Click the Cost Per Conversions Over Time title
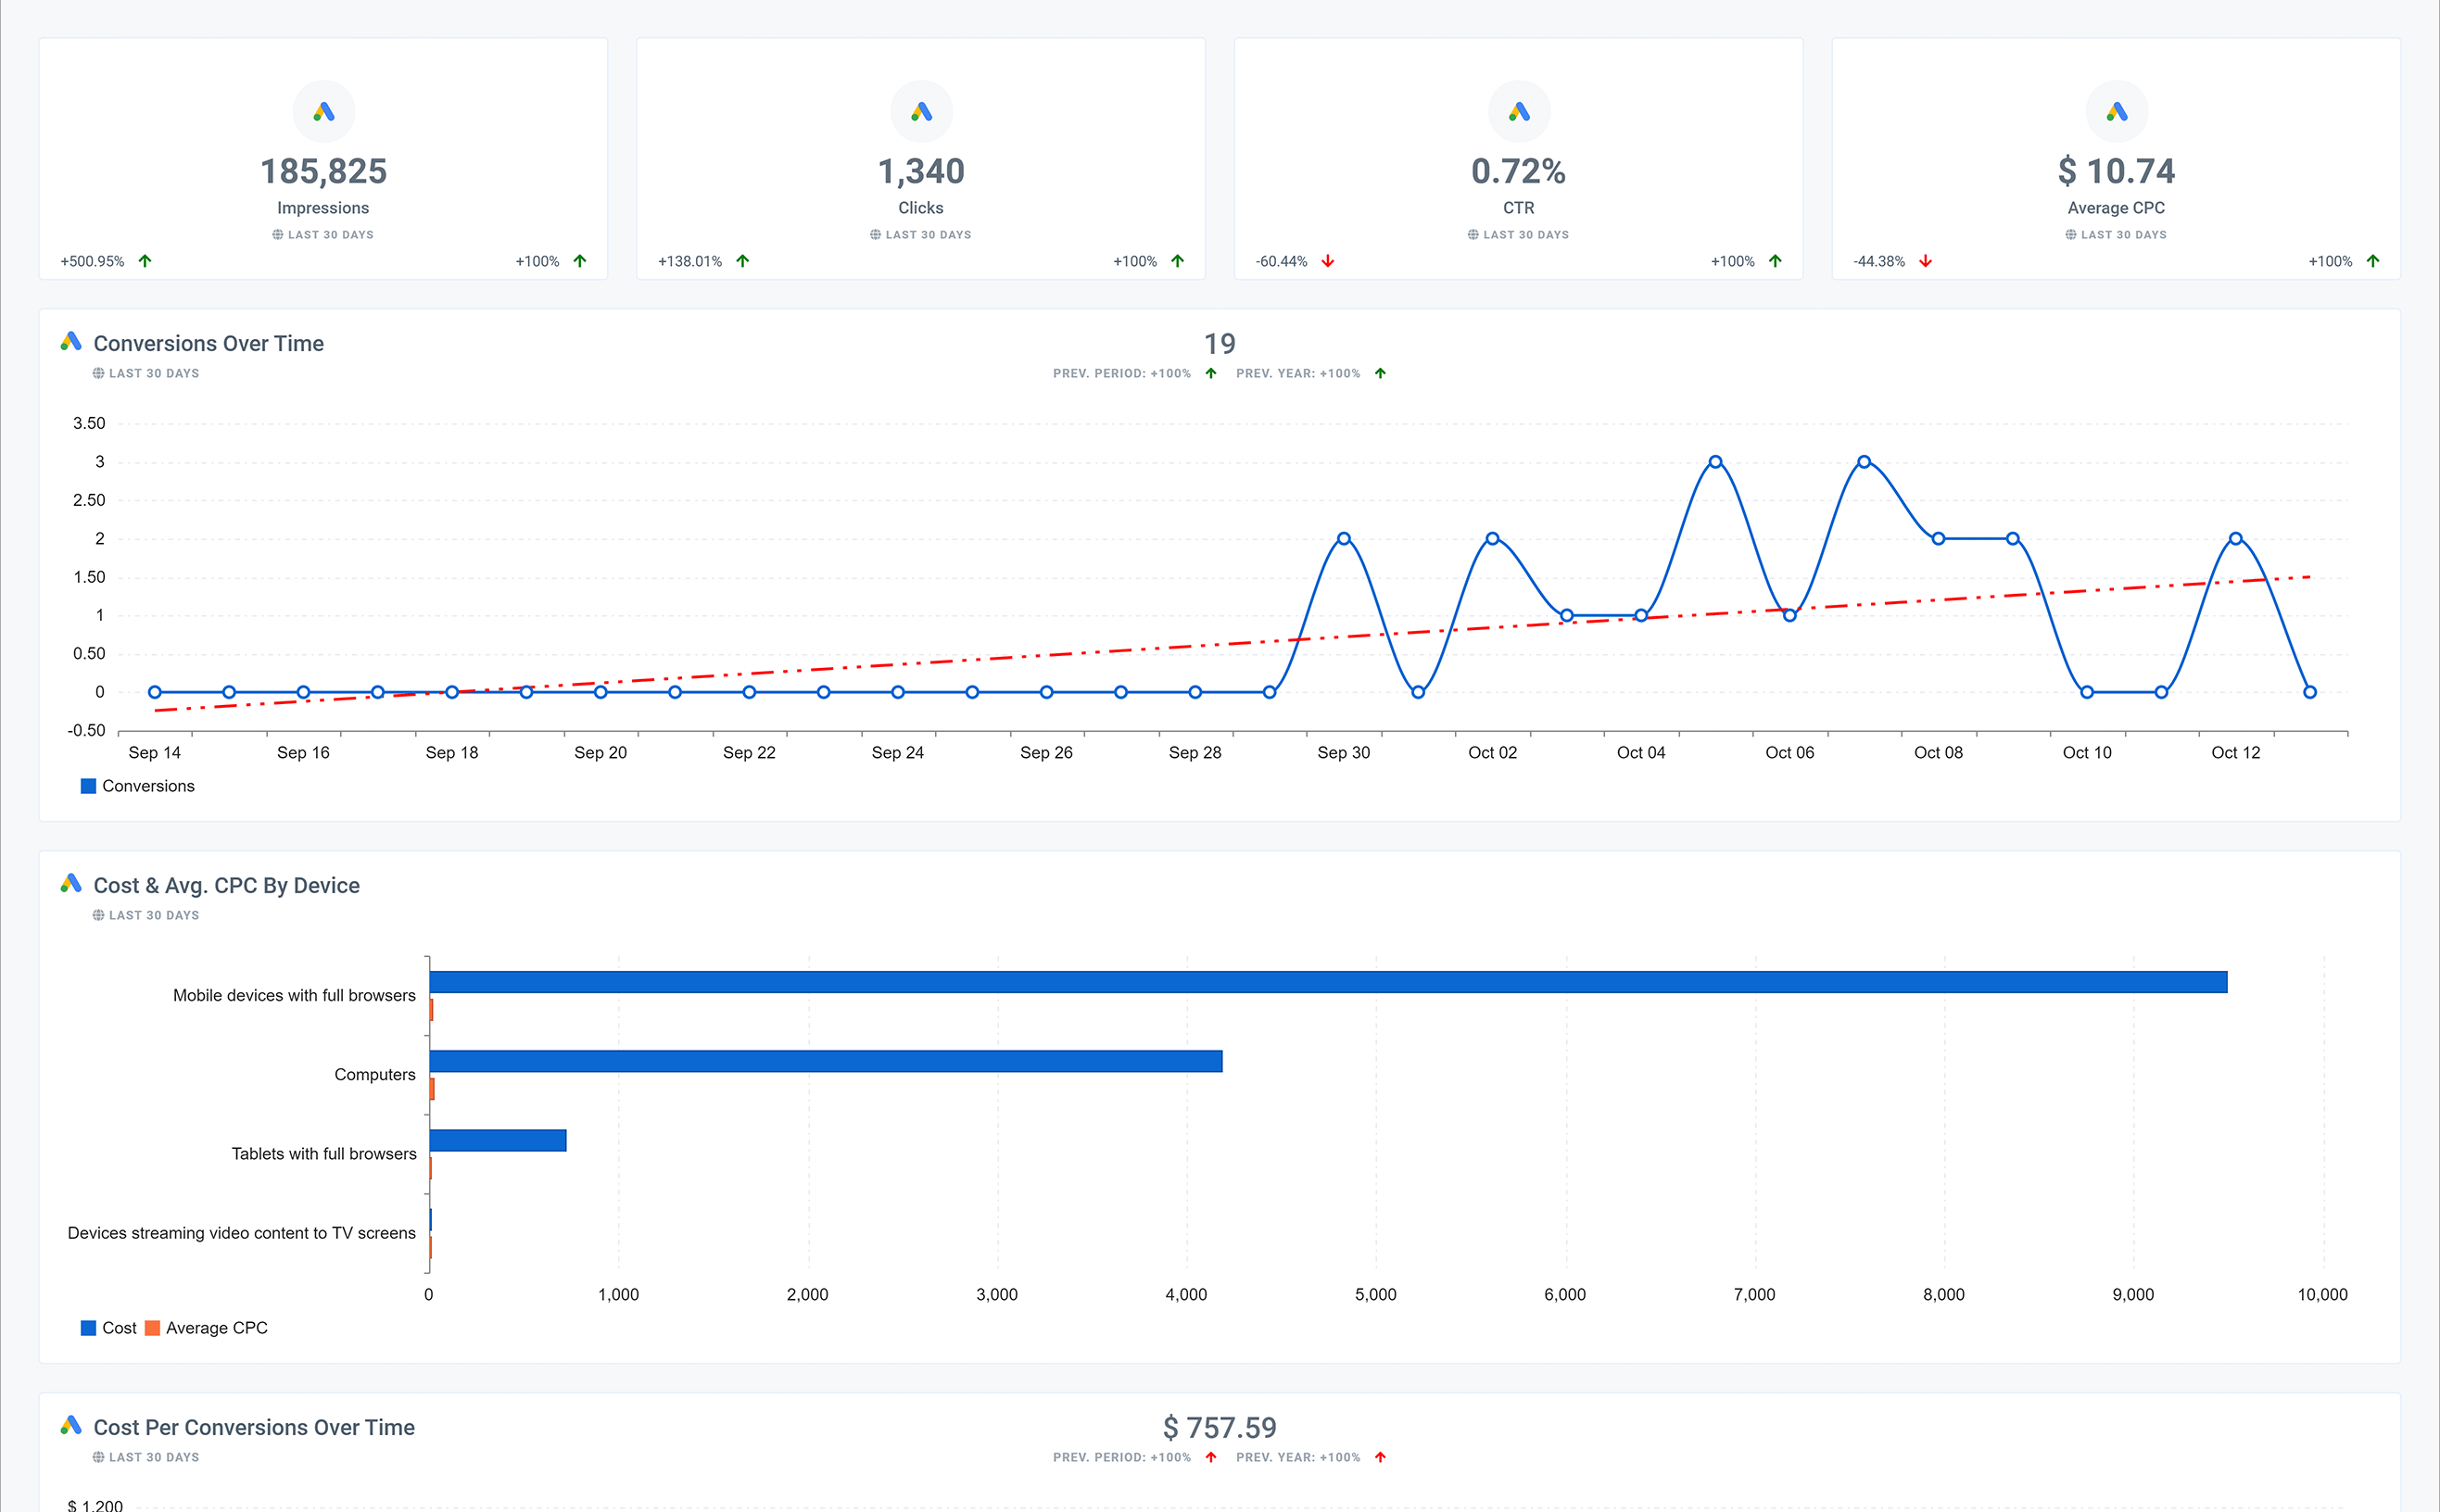Screen dimensions: 2440x1512 (x=254, y=1427)
